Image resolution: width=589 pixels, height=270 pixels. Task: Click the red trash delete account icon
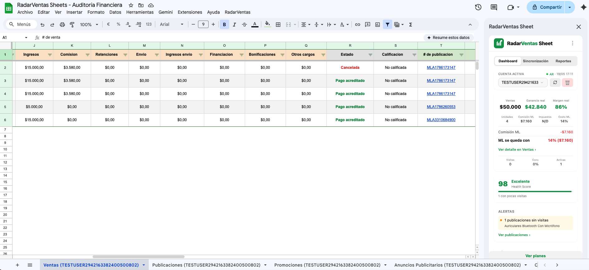click(x=567, y=83)
